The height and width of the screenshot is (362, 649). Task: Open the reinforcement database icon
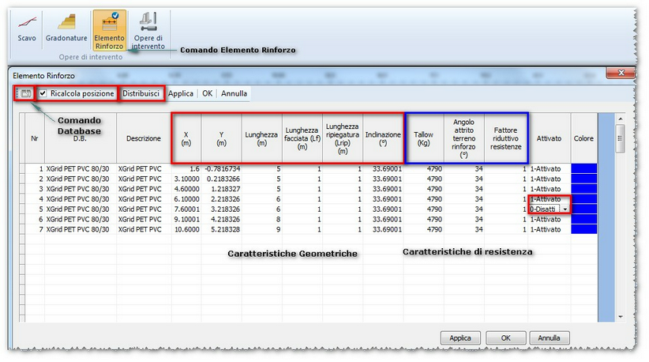[x=26, y=93]
